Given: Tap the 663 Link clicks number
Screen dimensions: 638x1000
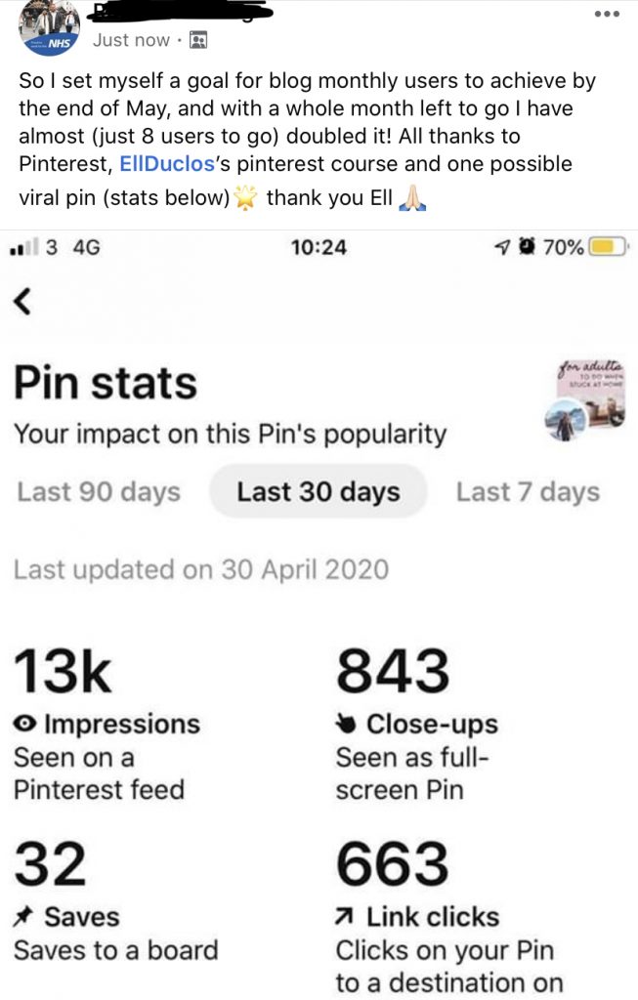Looking at the screenshot, I should [x=393, y=863].
